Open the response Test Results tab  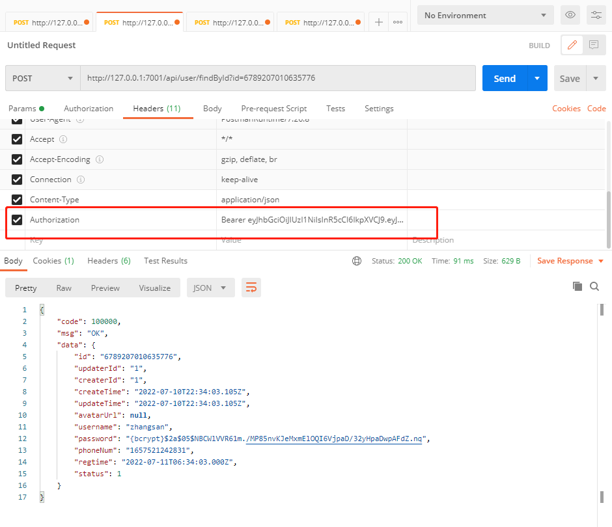click(165, 261)
